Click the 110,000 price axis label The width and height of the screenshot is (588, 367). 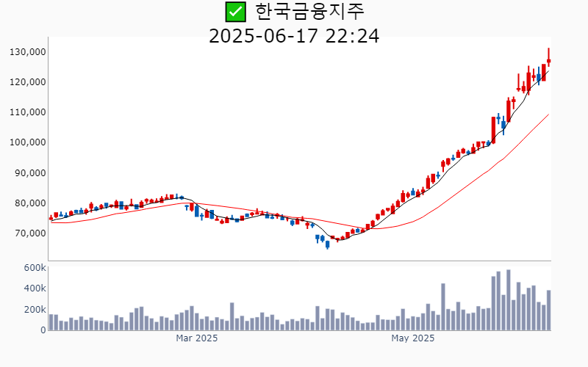tap(28, 112)
